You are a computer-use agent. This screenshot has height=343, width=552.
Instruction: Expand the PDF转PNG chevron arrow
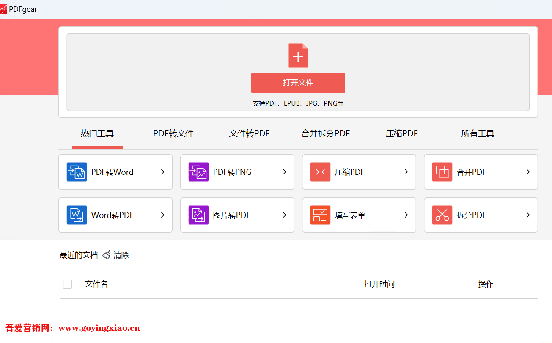pyautogui.click(x=284, y=172)
